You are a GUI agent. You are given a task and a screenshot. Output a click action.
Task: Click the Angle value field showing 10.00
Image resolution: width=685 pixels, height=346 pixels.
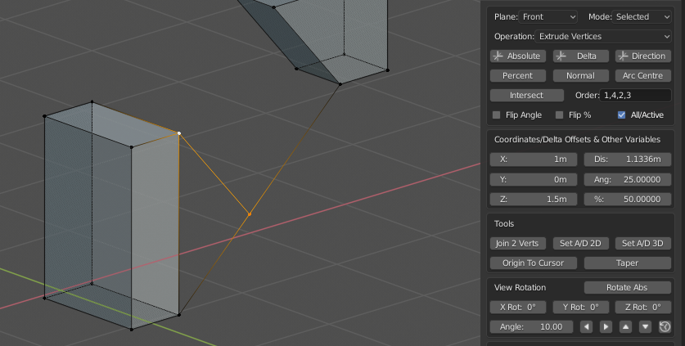point(532,327)
